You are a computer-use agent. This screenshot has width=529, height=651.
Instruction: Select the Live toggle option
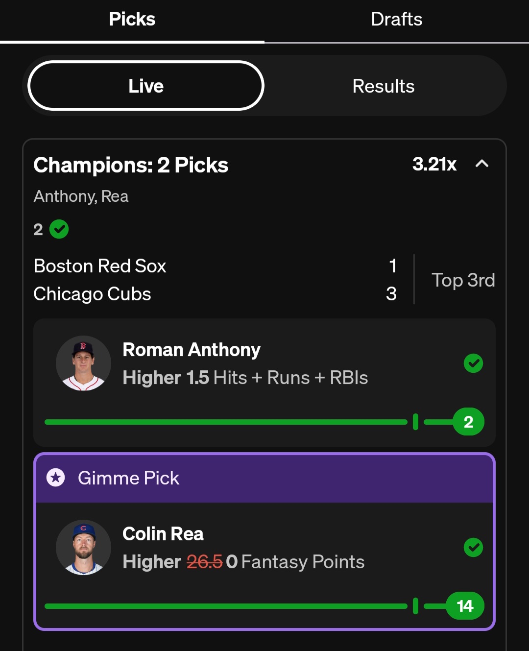click(146, 86)
